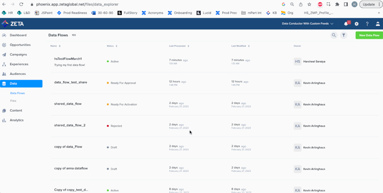Open the settings gear icon
The height and width of the screenshot is (193, 383).
[x=357, y=24]
